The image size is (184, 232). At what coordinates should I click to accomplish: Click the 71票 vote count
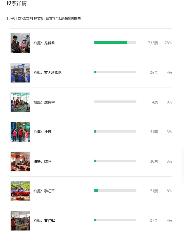[x=154, y=191]
